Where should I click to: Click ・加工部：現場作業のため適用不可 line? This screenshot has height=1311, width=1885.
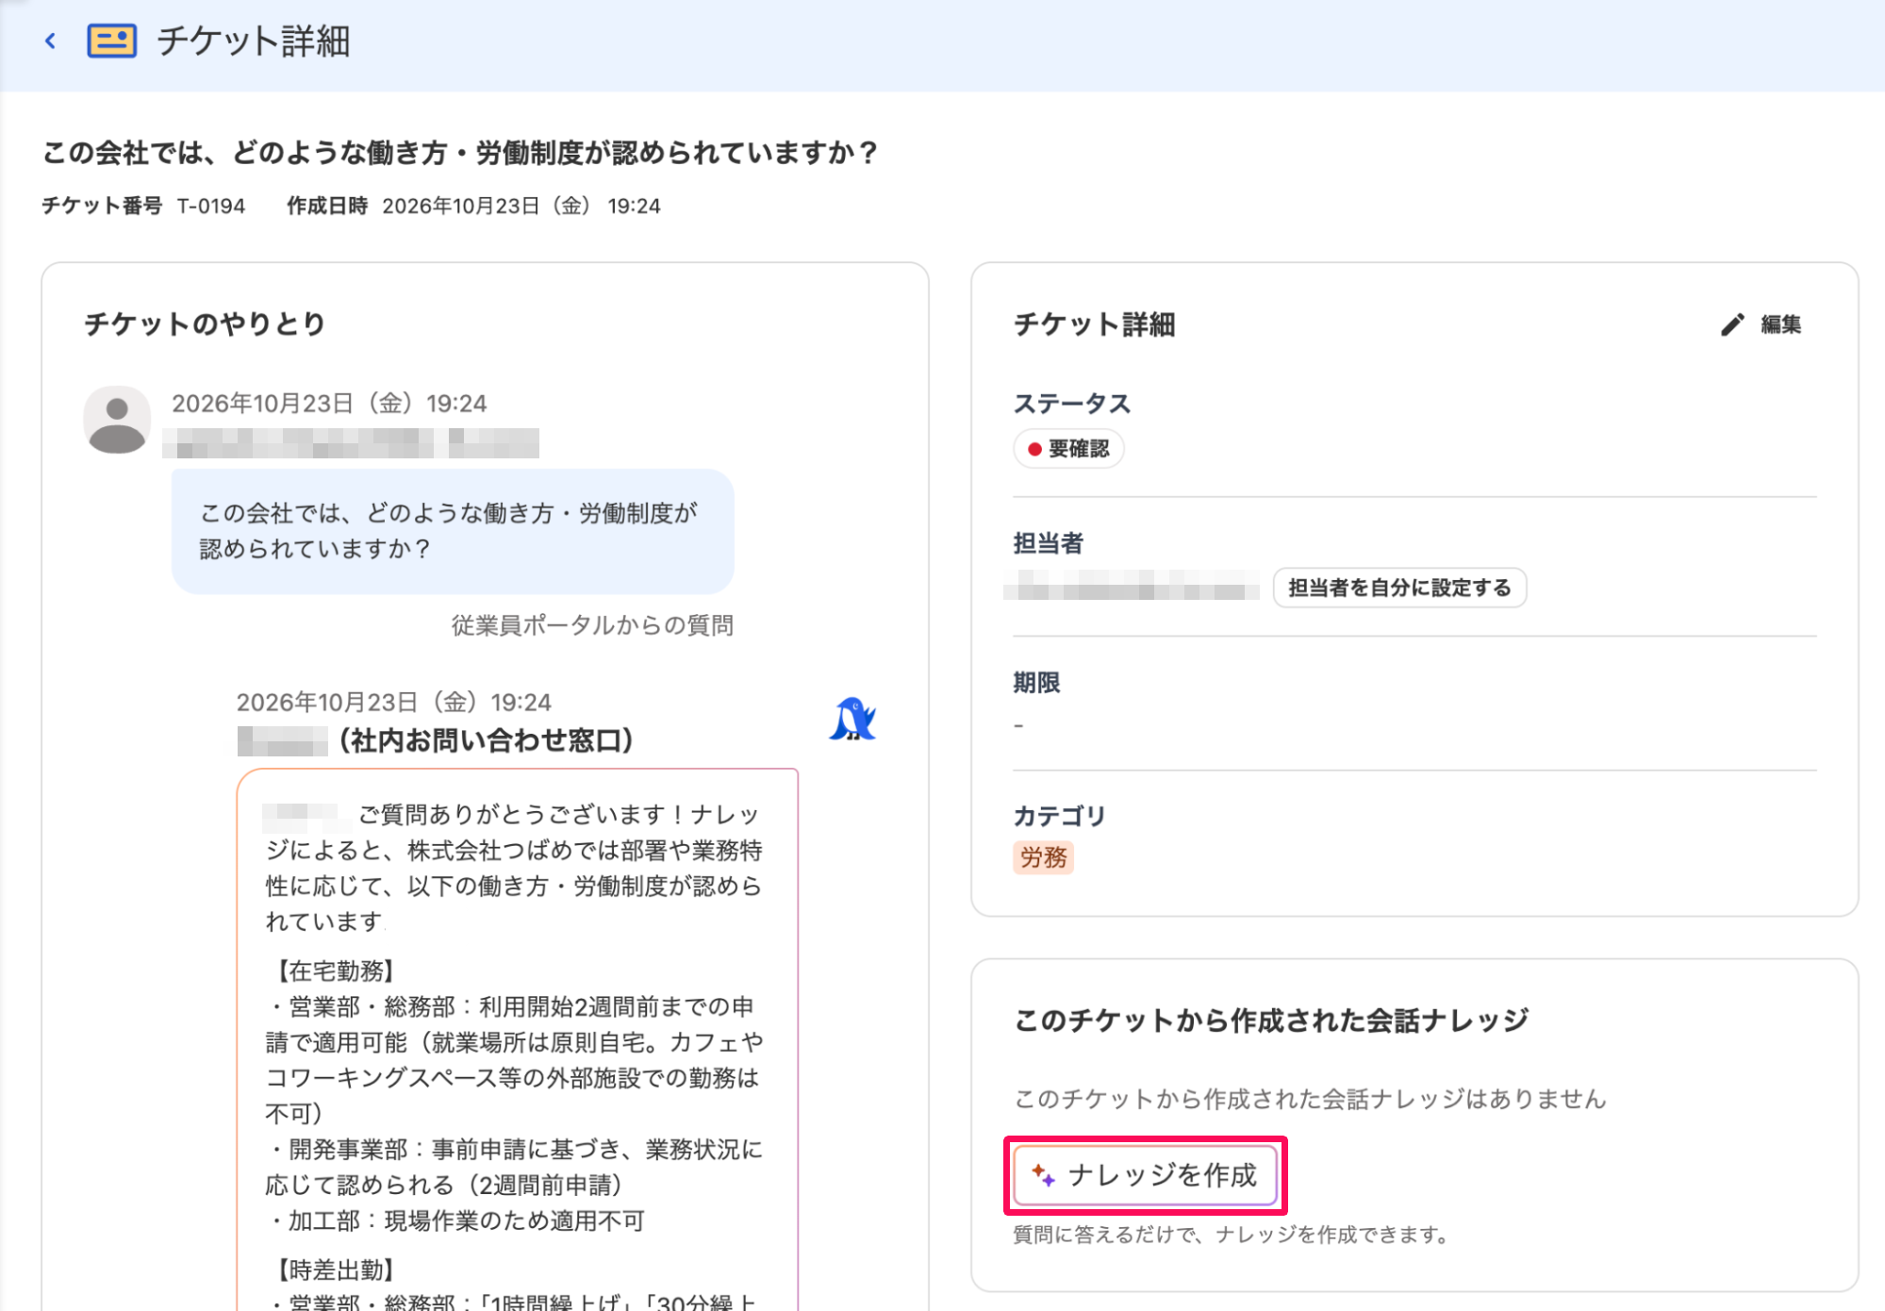click(x=456, y=1220)
